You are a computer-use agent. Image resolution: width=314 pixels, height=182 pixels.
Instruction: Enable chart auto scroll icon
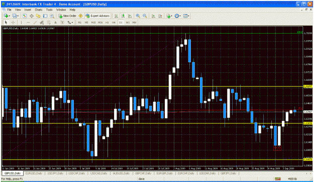coord(153,16)
